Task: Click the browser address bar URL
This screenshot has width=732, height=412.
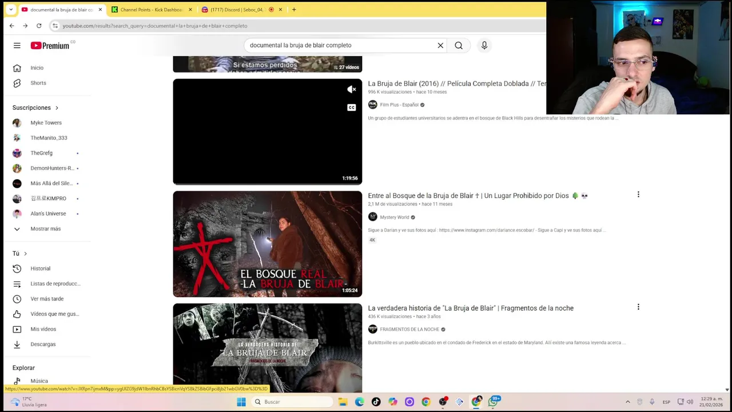Action: click(155, 26)
